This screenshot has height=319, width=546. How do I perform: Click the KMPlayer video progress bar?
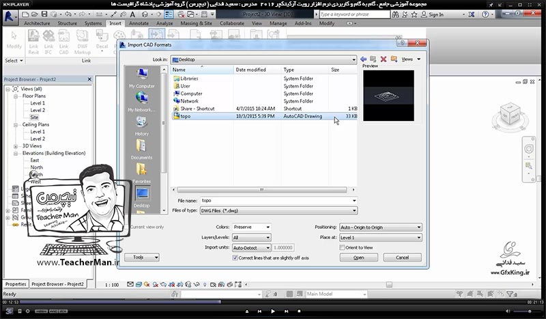tap(273, 303)
